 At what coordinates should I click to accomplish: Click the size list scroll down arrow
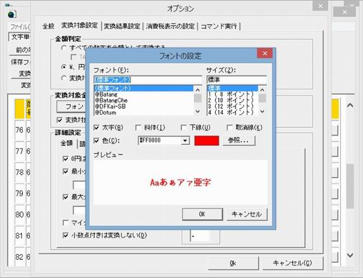tap(262, 111)
